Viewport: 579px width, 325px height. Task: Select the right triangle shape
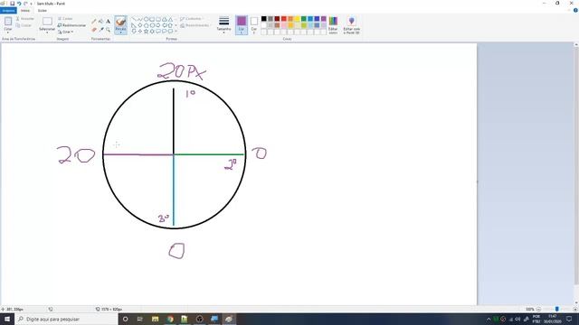[134, 25]
